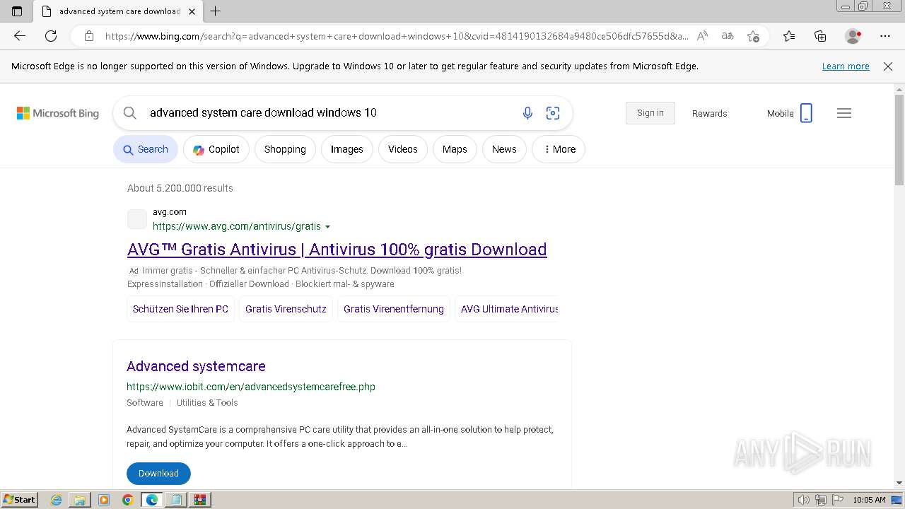Click the search magnifier icon
This screenshot has width=905, height=509.
(130, 113)
